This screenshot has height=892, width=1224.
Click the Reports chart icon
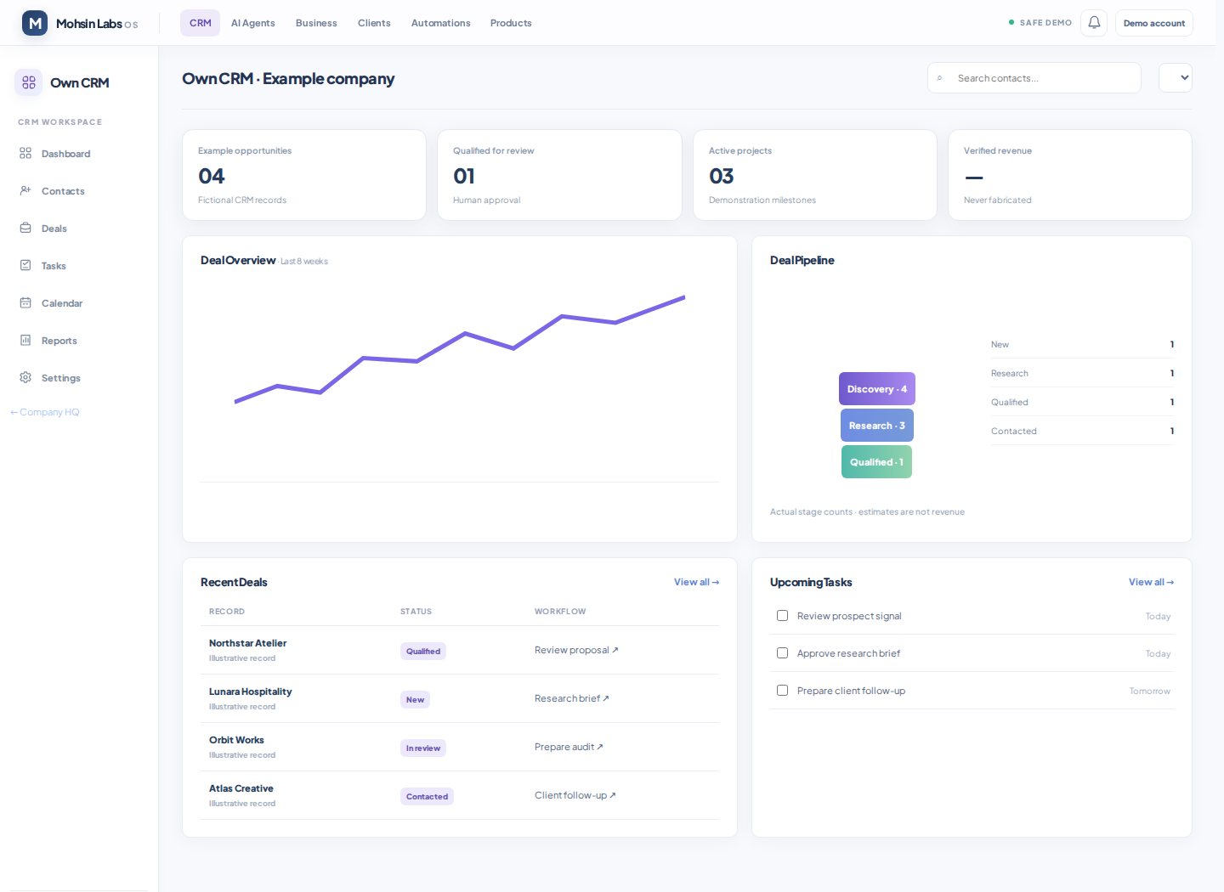point(25,341)
